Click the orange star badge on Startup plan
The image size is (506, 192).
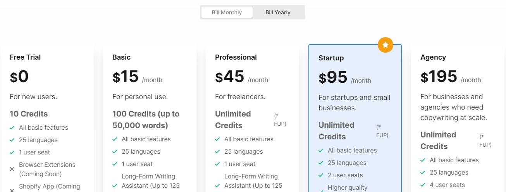click(385, 45)
